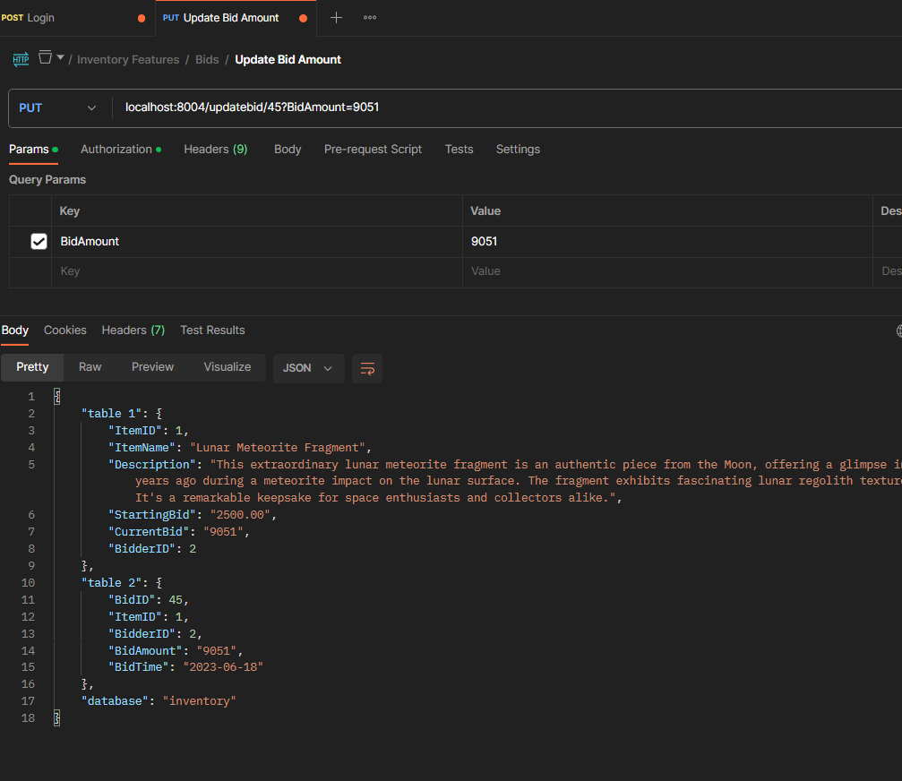Click unsaved dot on Update Bid Amount tab
This screenshot has width=902, height=781.
click(303, 18)
